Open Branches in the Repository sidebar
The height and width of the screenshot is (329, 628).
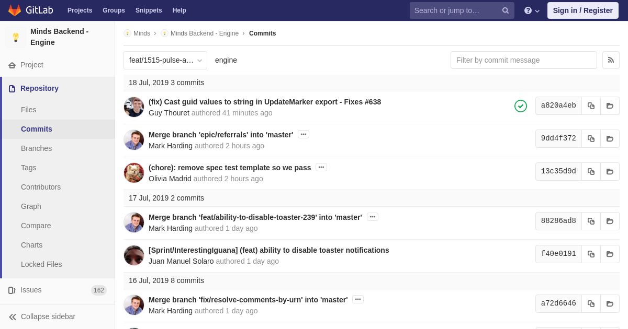(36, 148)
